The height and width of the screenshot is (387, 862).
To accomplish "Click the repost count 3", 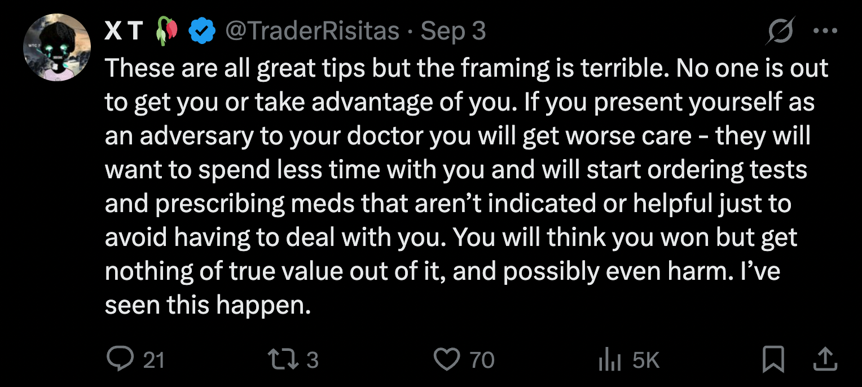I will coord(312,360).
